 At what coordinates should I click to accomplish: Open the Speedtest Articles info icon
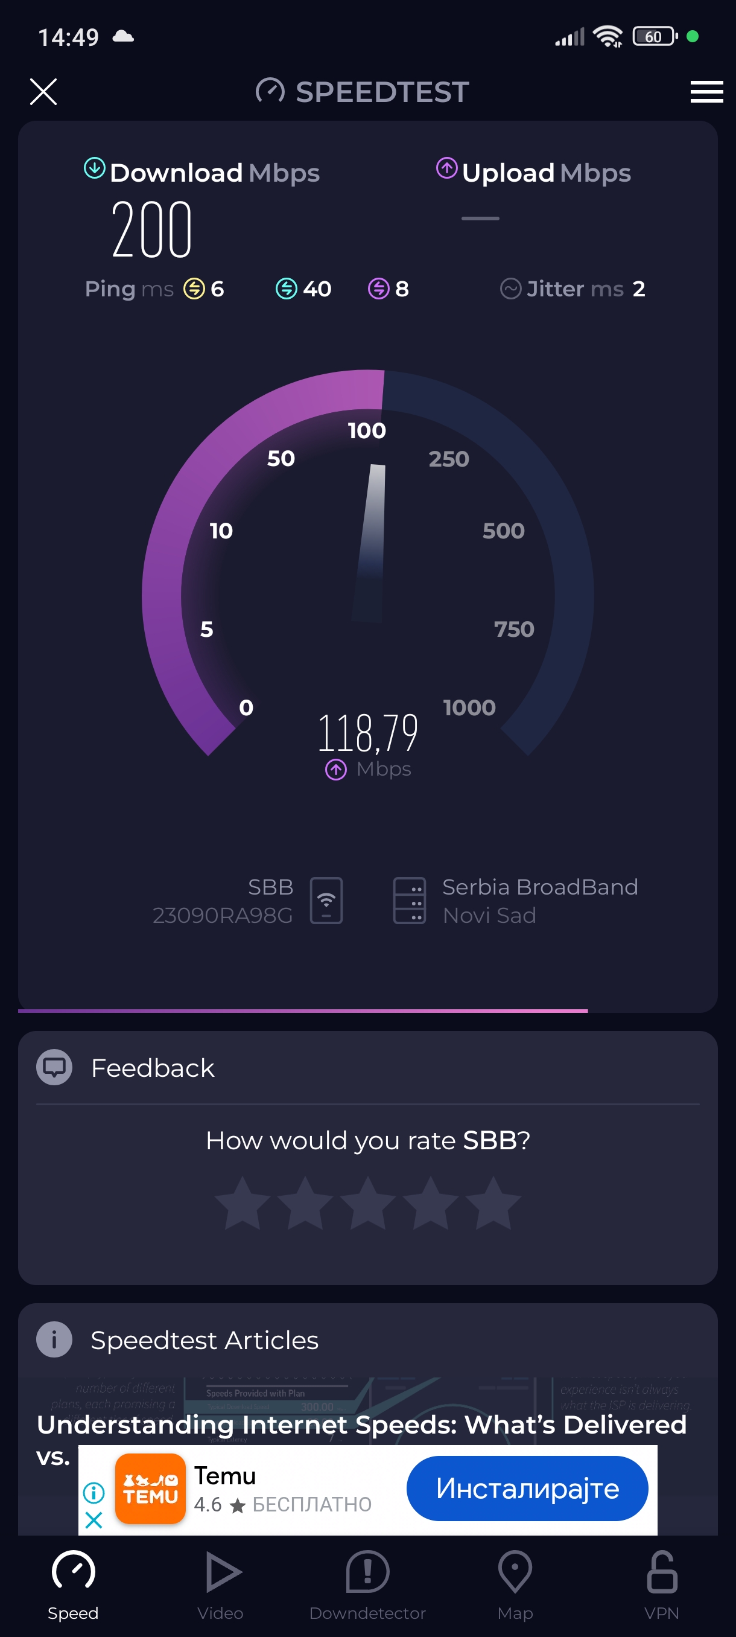tap(55, 1339)
